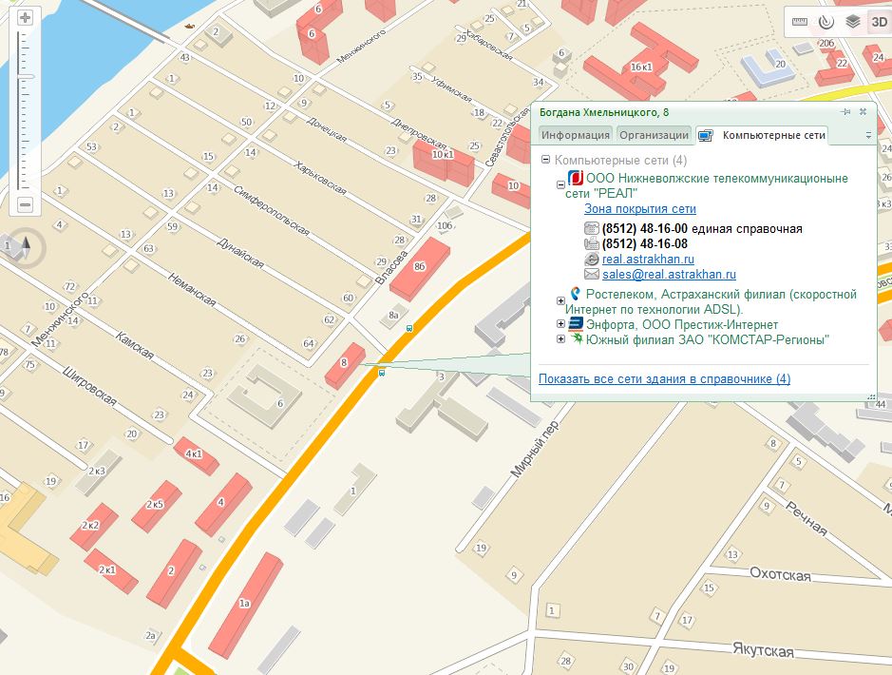Click the Компьютерные сети tab computer icon
This screenshot has width=892, height=675.
tap(706, 135)
